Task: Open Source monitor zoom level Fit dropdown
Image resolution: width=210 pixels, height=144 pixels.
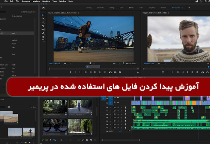Action: 68,63
